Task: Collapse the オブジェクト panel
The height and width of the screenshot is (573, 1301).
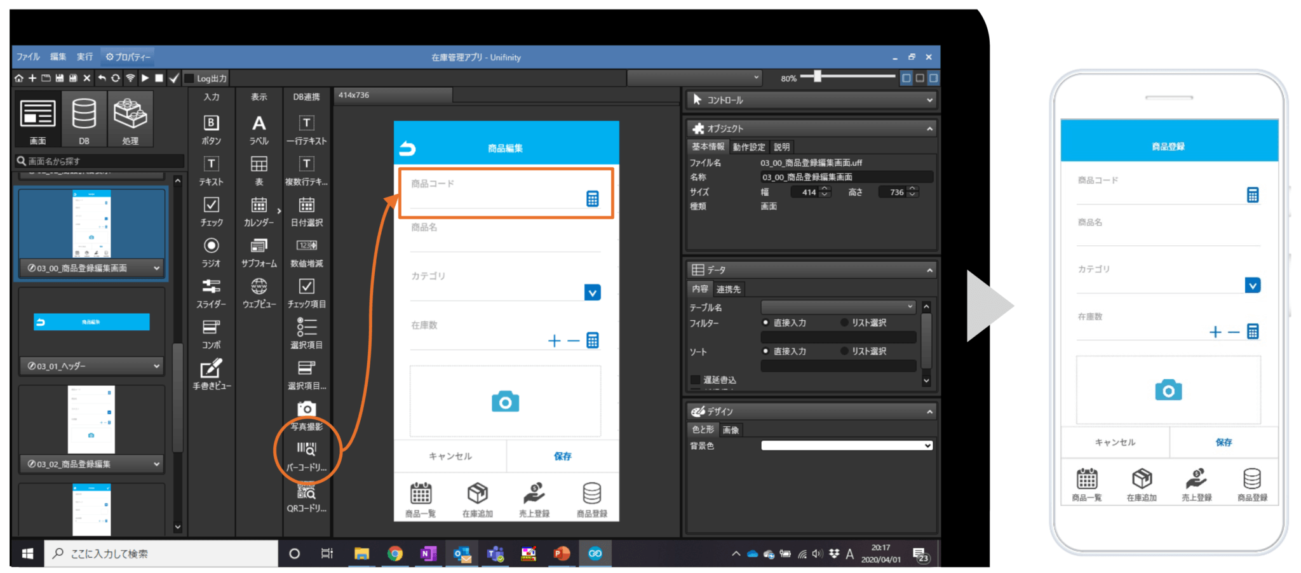Action: pos(929,128)
